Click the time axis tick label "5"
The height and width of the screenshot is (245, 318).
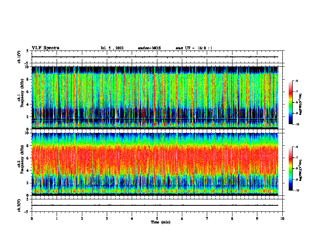(x=157, y=219)
